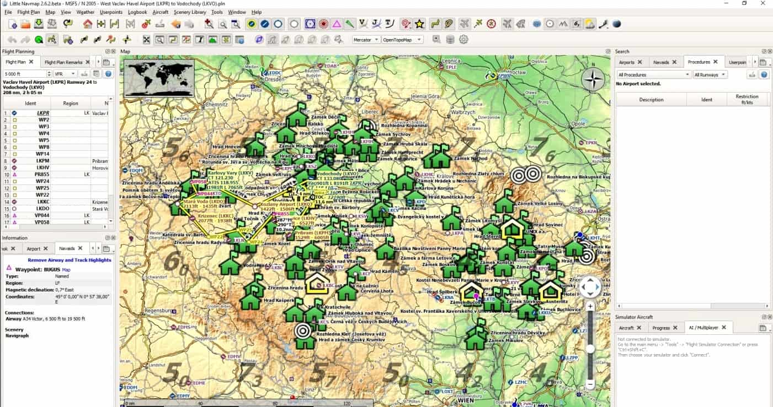
Task: Click the green magnifier icon in second toolbar
Action: click(39, 40)
